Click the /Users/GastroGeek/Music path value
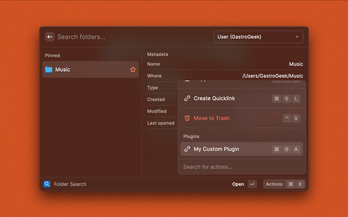 pos(272,76)
